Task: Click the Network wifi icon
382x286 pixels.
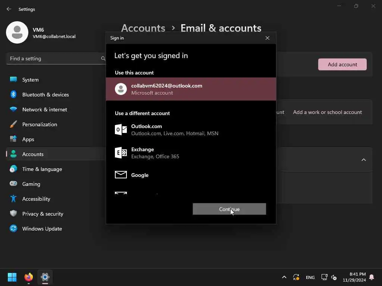Action: (13, 109)
